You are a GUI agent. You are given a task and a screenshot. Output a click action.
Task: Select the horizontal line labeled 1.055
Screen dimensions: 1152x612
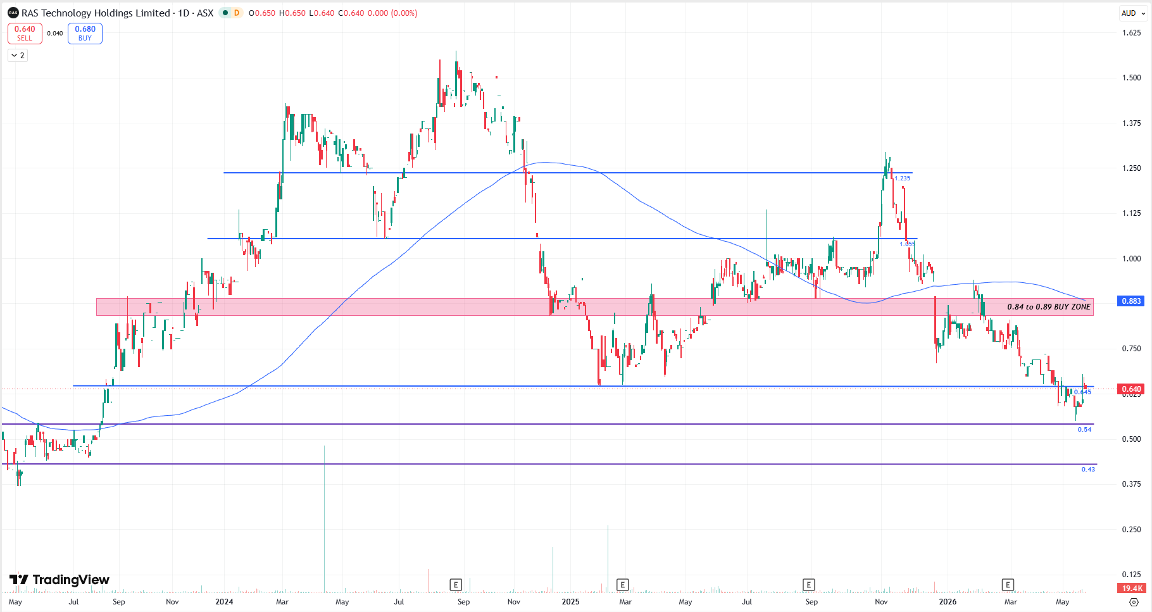click(562, 239)
